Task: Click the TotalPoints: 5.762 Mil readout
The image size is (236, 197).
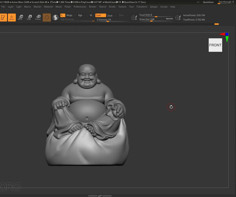Action: coord(194,20)
